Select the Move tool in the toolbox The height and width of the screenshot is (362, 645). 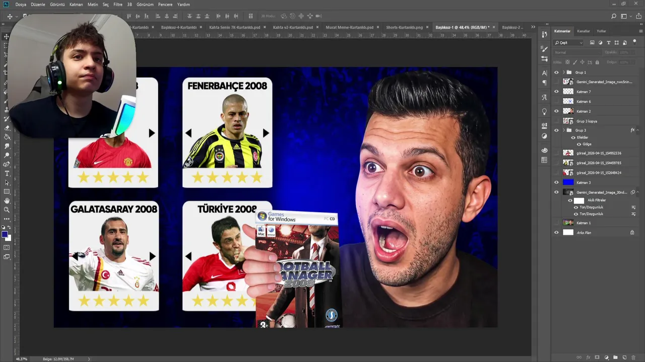pos(7,37)
